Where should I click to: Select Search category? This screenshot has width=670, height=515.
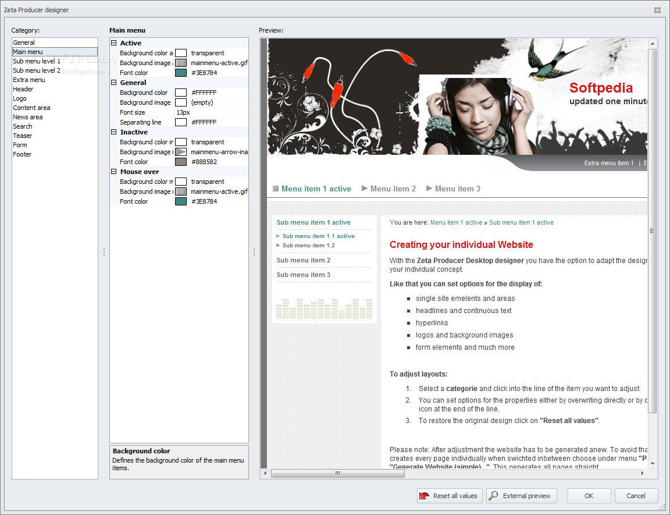pyautogui.click(x=55, y=126)
